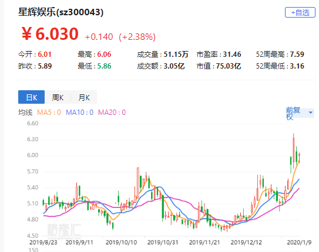Click the 最低 value 5.86
Viewport: 319px width, 252px height.
[104, 66]
